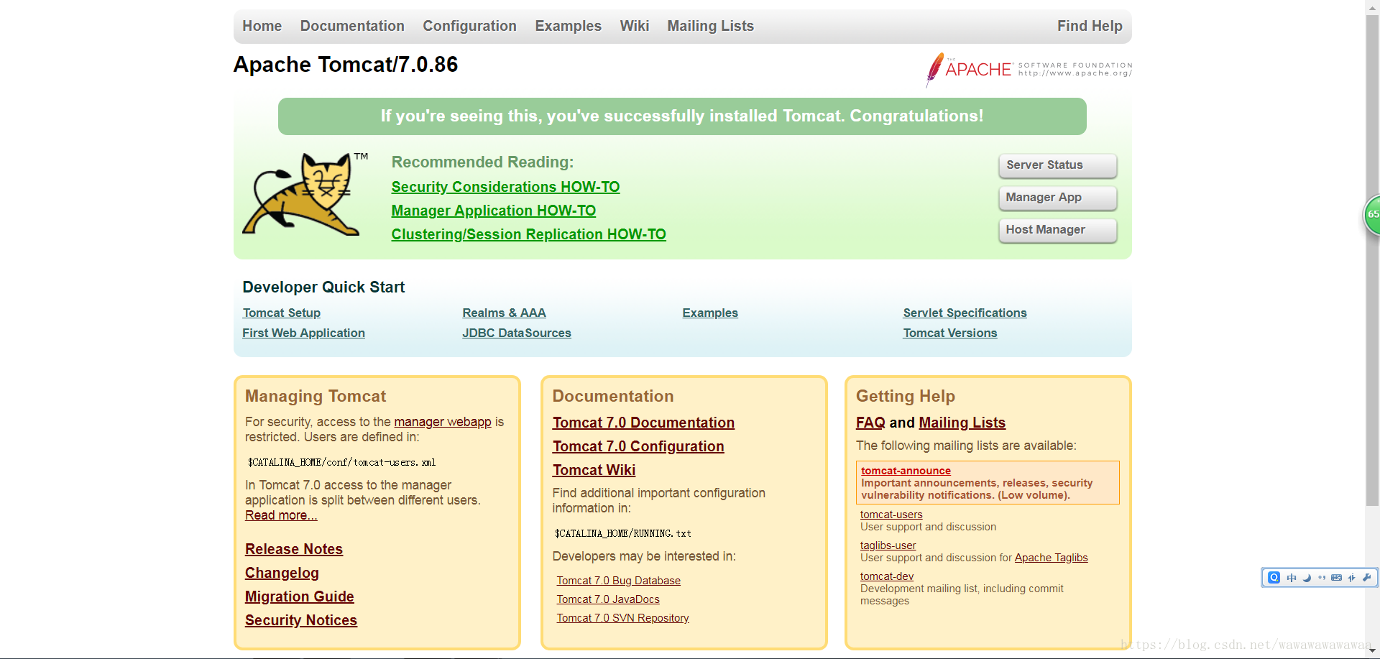
Task: Open Realms & AAA link
Action: pyautogui.click(x=504, y=313)
